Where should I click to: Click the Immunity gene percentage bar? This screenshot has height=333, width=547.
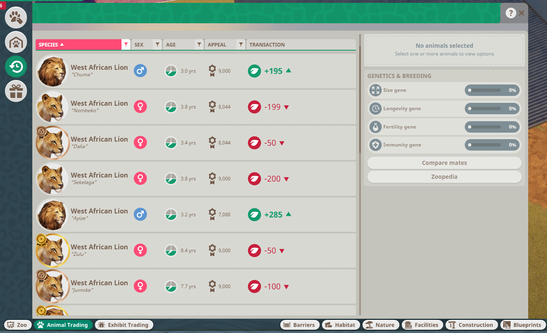pos(492,145)
